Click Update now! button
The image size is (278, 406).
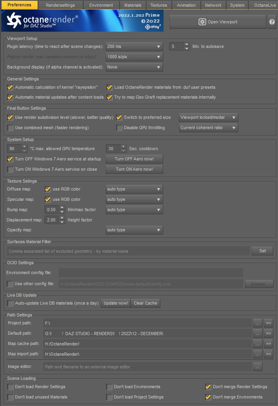tap(116, 303)
